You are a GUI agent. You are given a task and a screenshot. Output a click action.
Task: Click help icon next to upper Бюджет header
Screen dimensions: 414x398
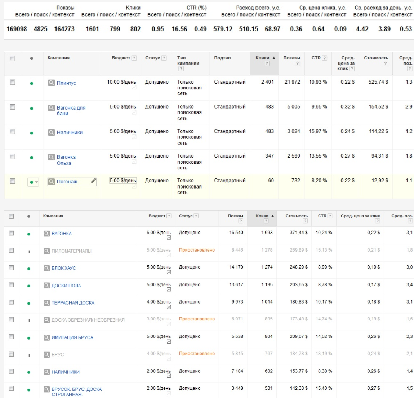(134, 58)
